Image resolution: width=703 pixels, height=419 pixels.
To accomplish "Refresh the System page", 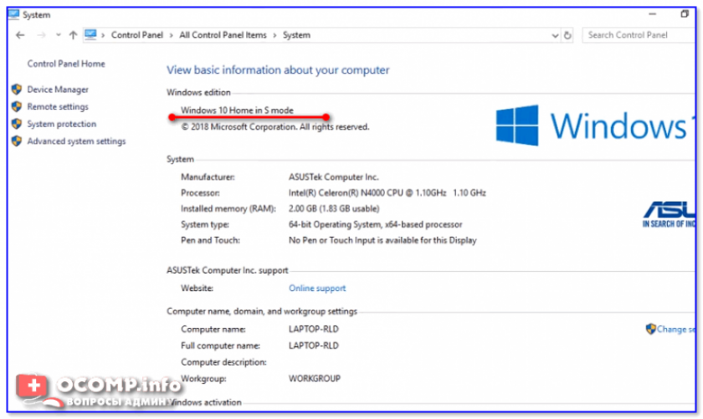I will [x=567, y=35].
